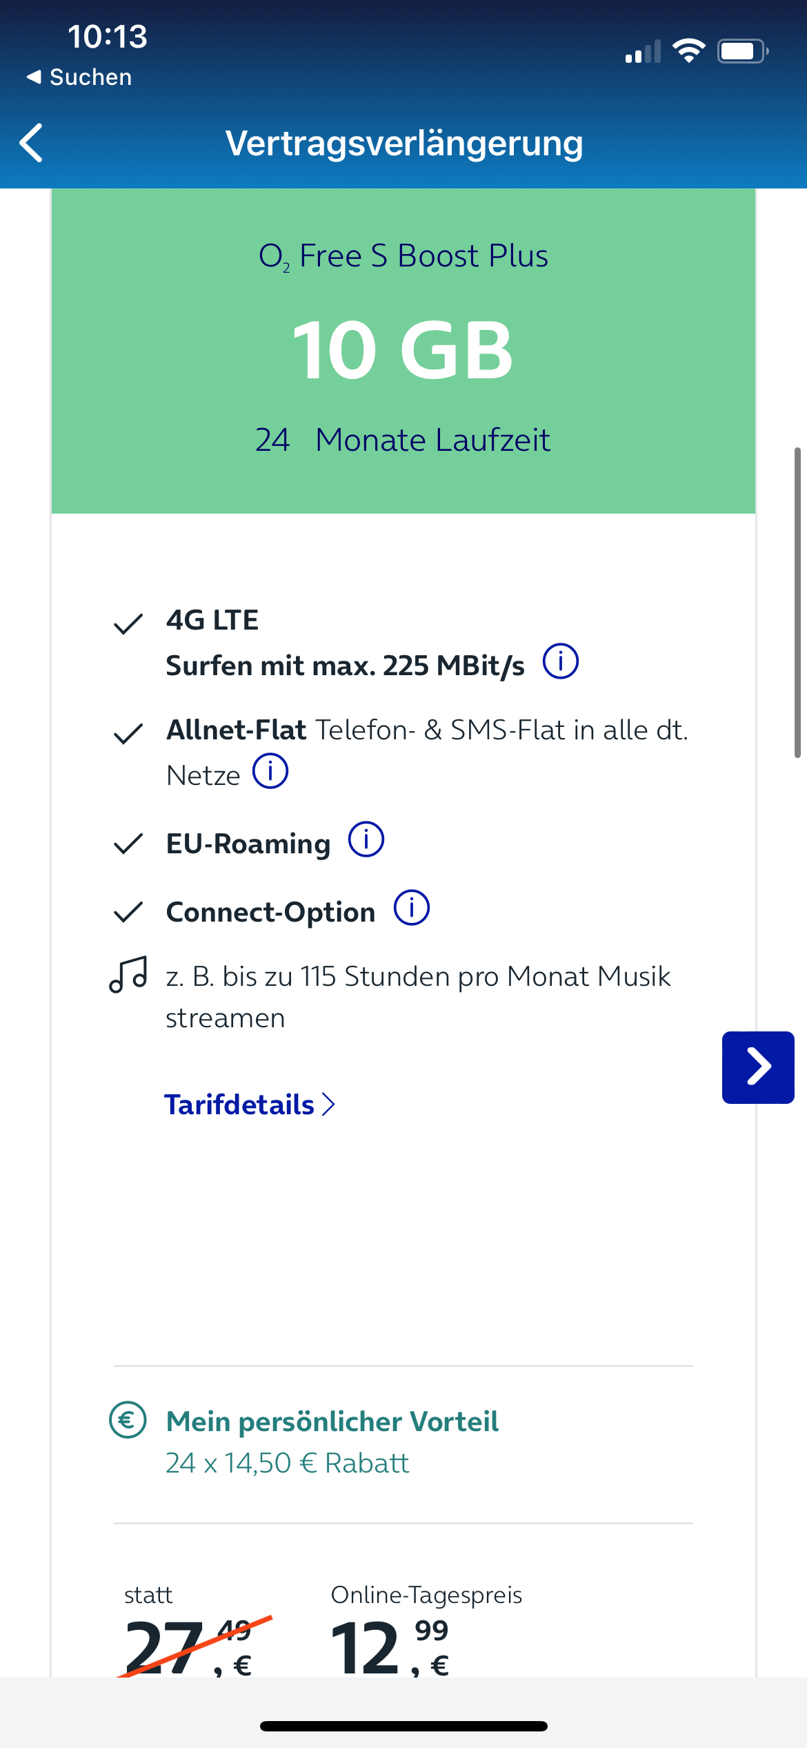807x1748 pixels.
Task: Tap the EU-Roaming checkmark
Action: [128, 844]
